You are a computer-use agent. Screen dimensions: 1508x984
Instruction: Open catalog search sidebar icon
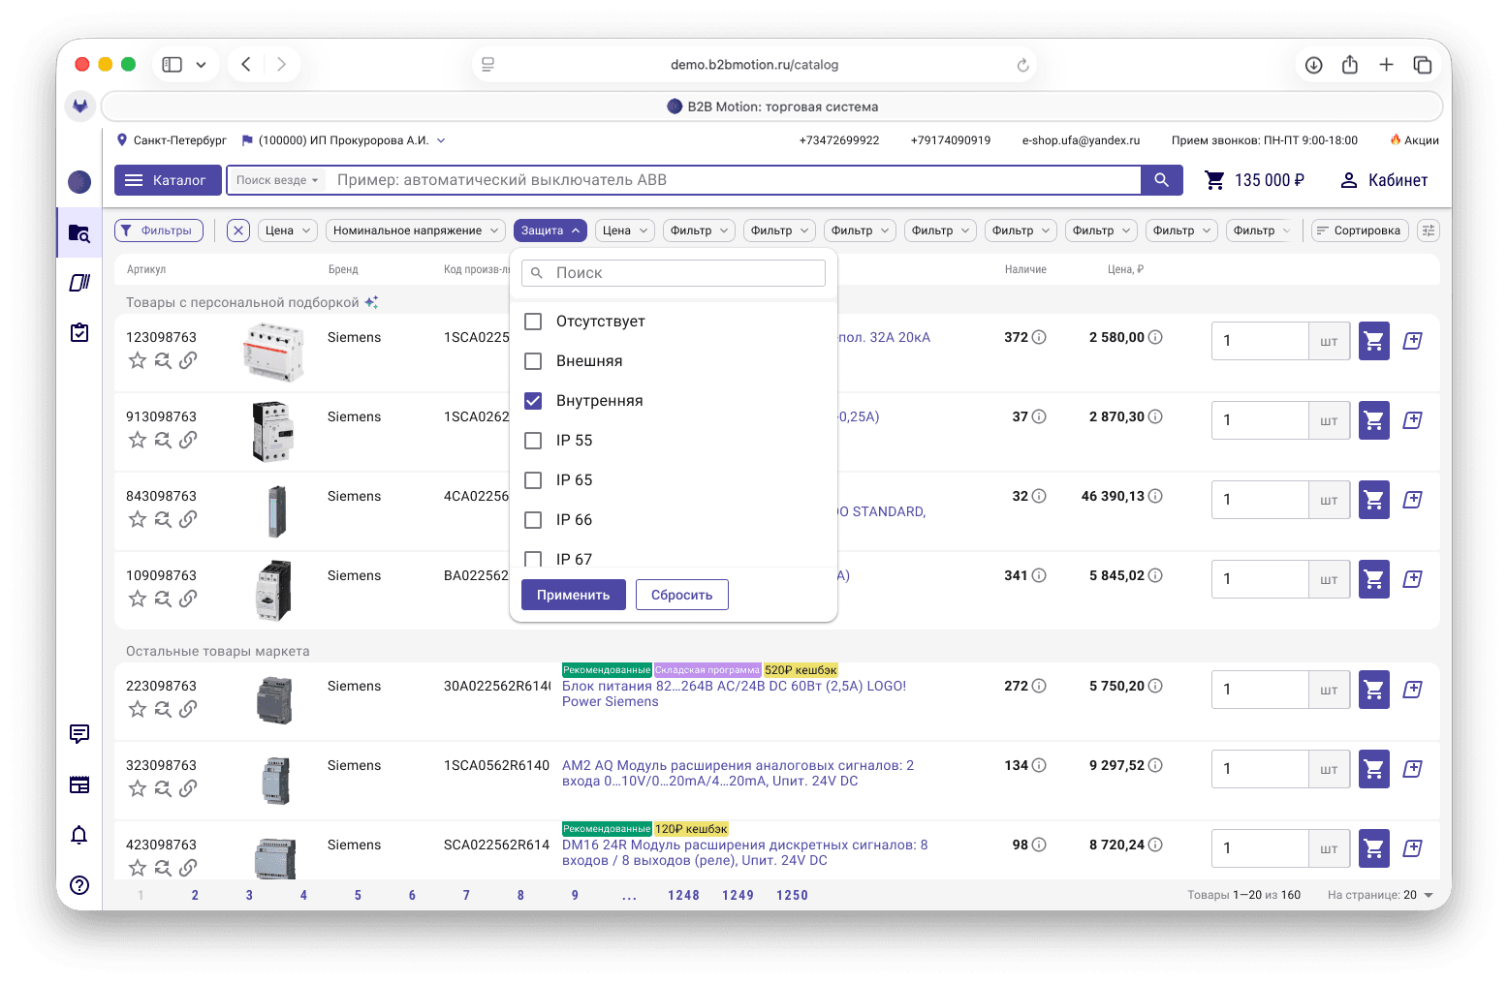pyautogui.click(x=79, y=232)
